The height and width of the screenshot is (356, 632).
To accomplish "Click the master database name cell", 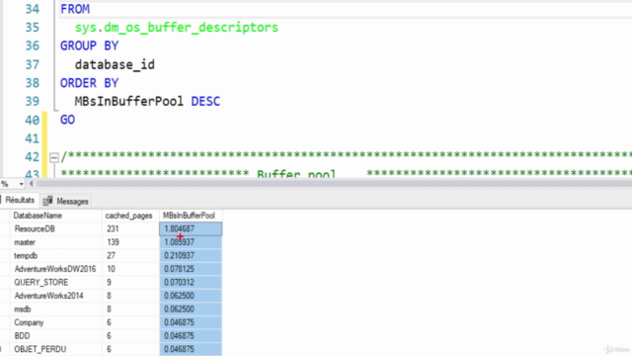I will (x=55, y=242).
